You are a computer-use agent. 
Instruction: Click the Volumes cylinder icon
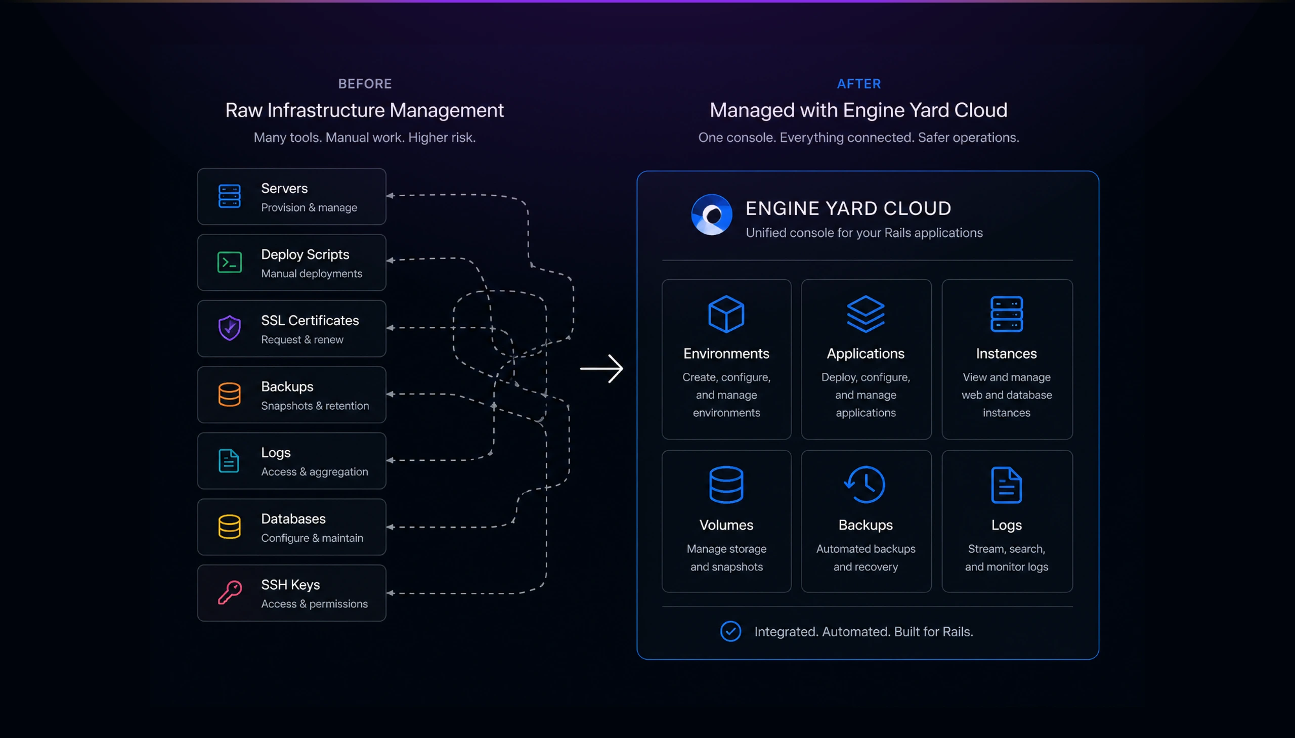(x=726, y=485)
